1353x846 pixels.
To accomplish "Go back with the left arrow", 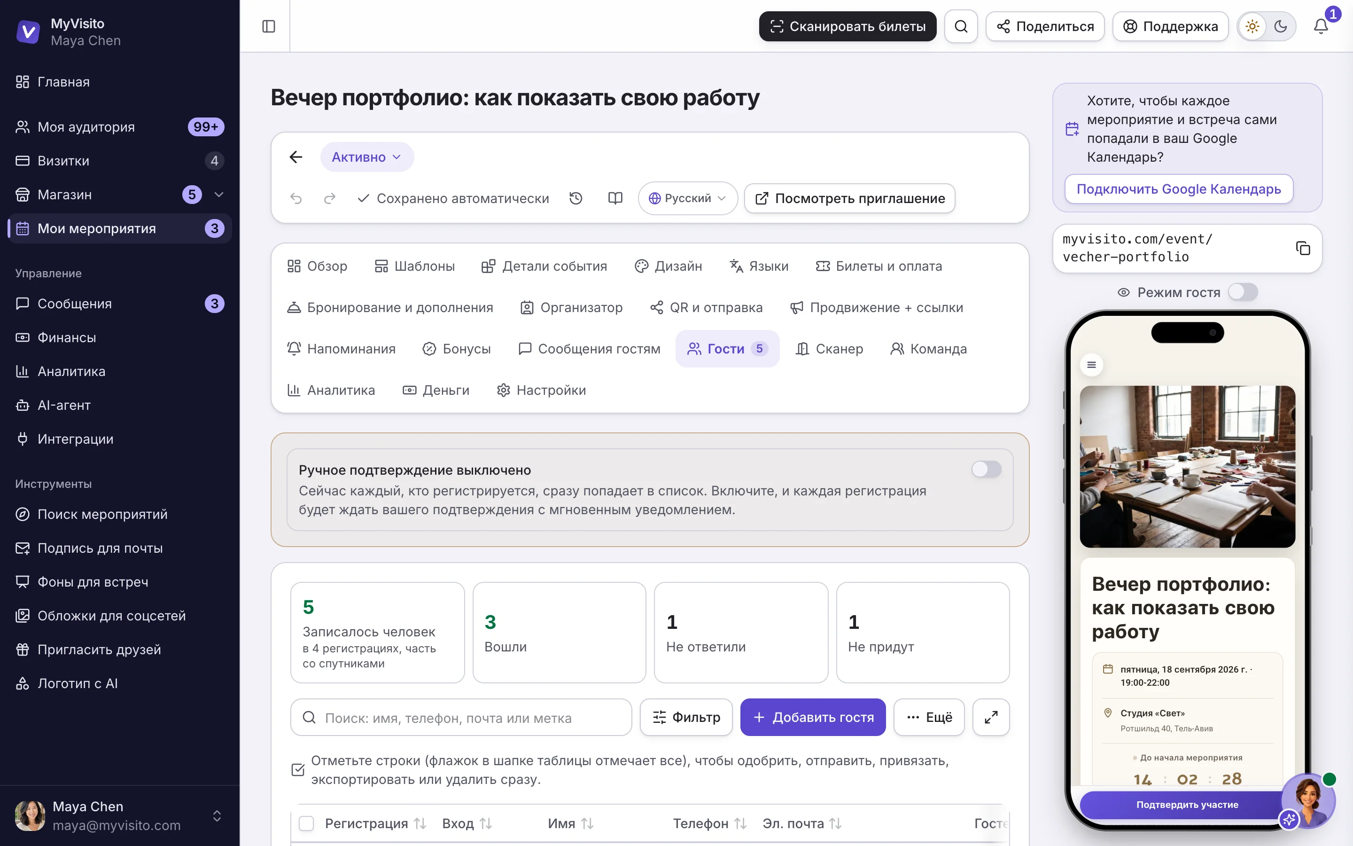I will click(296, 157).
